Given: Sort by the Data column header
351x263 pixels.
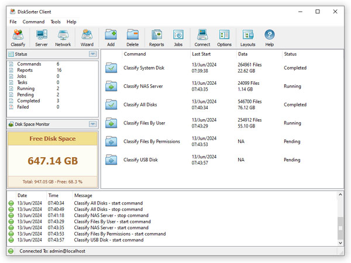Looking at the screenshot, I should pyautogui.click(x=259, y=54).
